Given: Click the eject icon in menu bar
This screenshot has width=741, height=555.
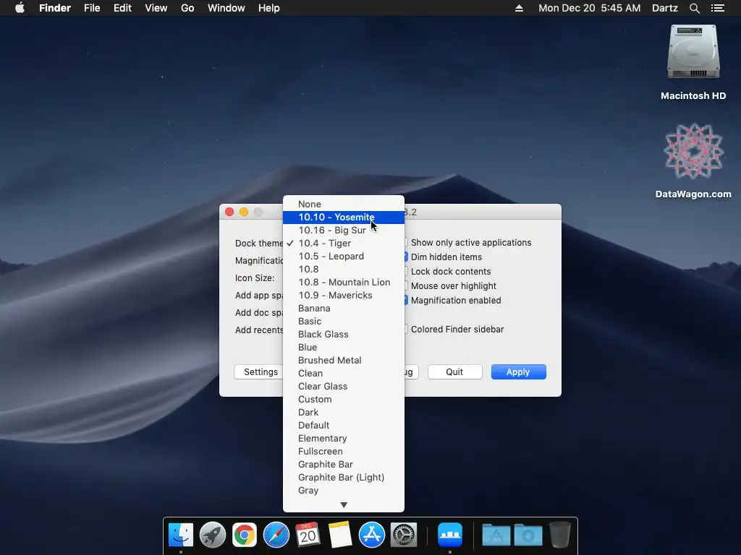Looking at the screenshot, I should click(x=519, y=8).
